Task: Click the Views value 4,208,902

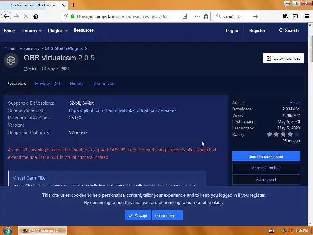Action: 291,115
